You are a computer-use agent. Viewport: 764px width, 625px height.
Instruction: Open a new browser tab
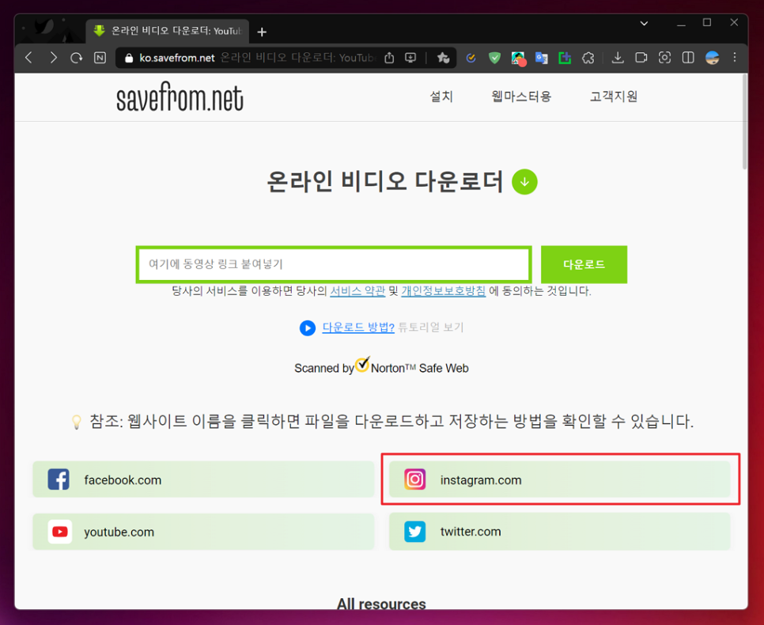point(262,32)
